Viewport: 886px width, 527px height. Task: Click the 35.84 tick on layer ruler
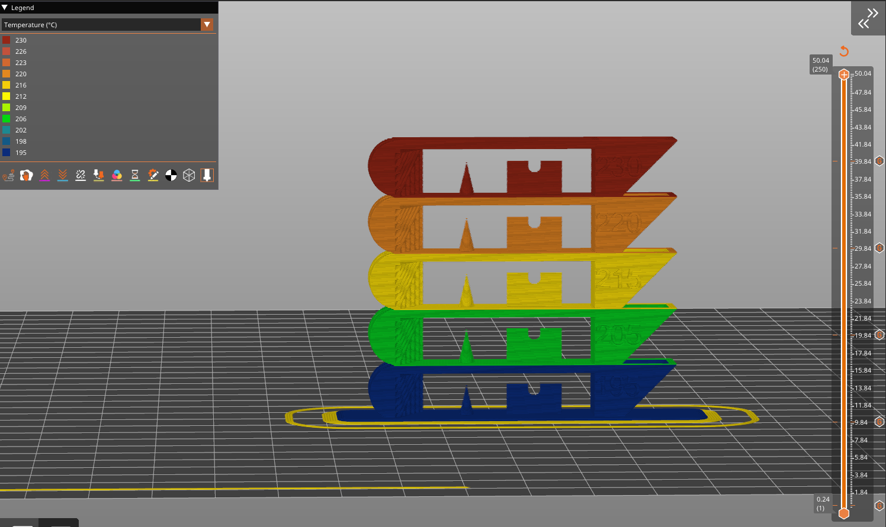point(863,196)
